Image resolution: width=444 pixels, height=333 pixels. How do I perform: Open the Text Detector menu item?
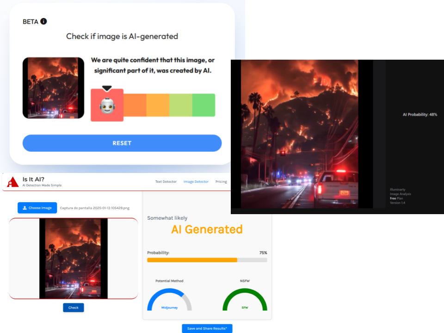point(166,182)
